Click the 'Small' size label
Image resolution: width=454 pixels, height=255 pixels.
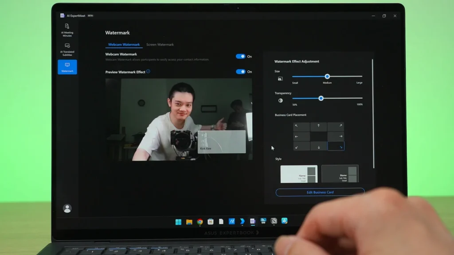tap(295, 83)
